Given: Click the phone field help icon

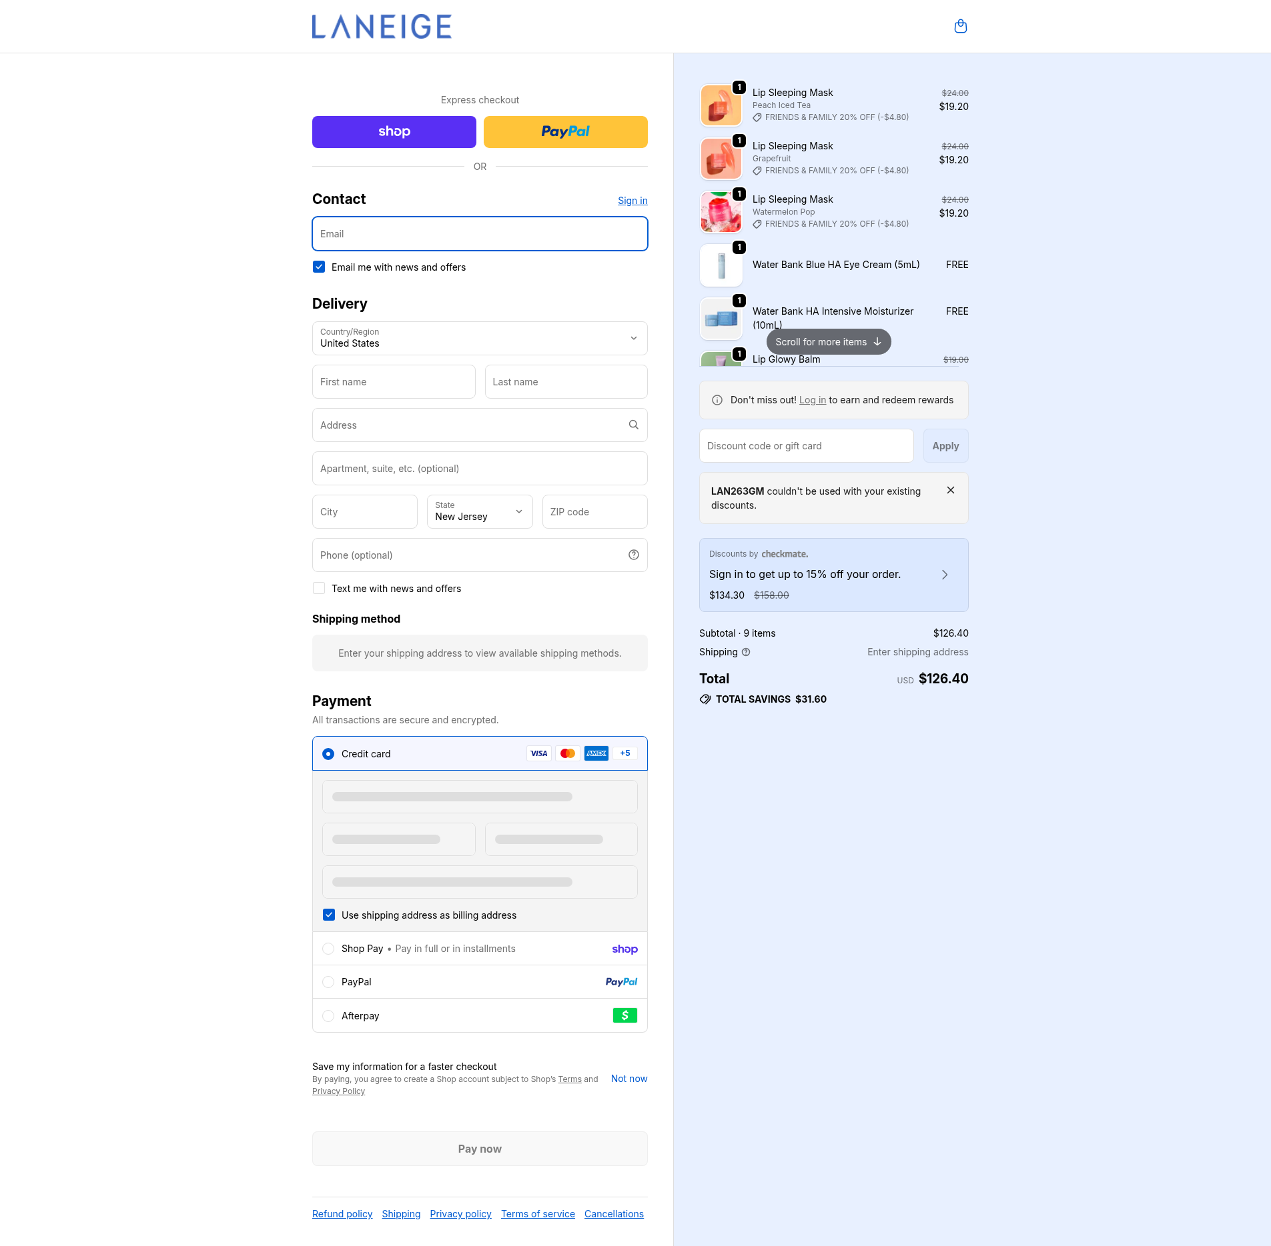Looking at the screenshot, I should (633, 555).
